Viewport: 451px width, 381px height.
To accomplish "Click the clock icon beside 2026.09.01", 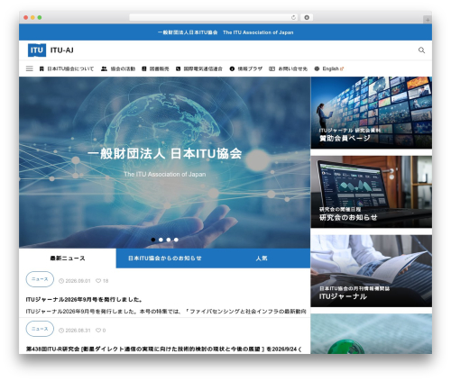I will point(61,281).
